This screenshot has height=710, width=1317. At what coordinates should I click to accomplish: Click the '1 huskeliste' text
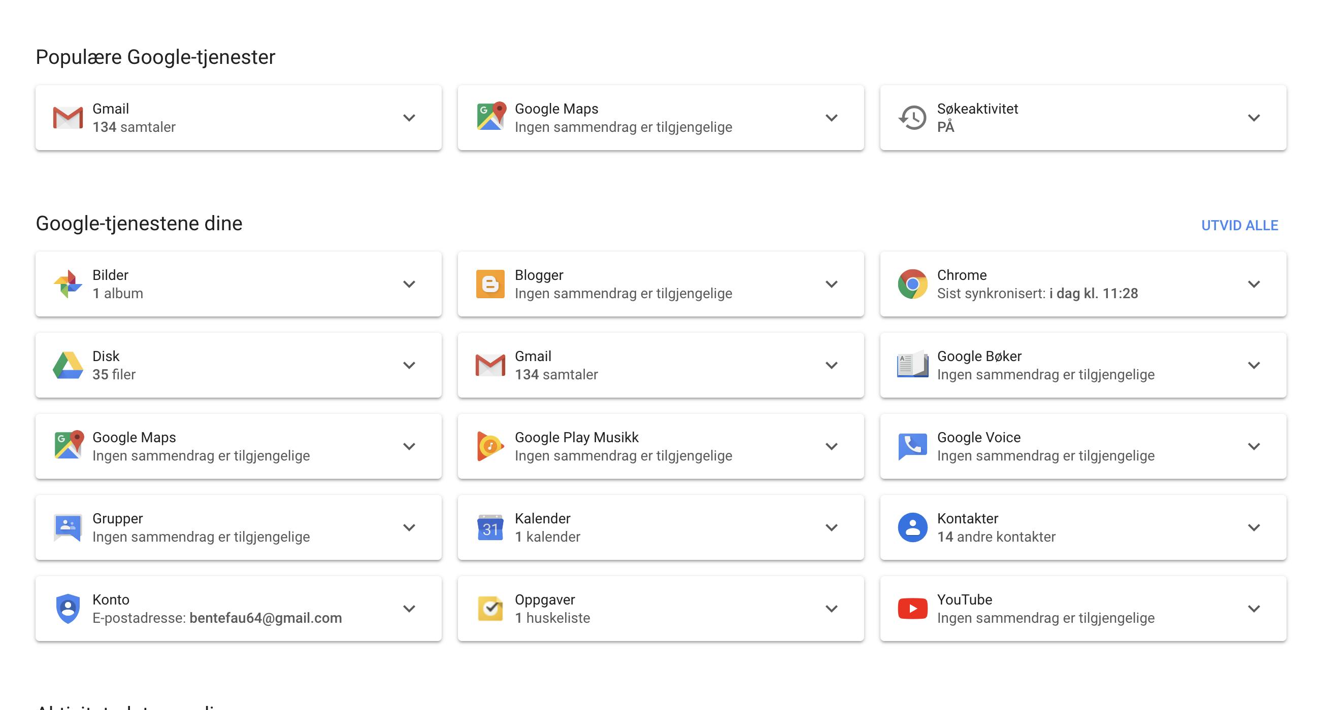pos(552,618)
